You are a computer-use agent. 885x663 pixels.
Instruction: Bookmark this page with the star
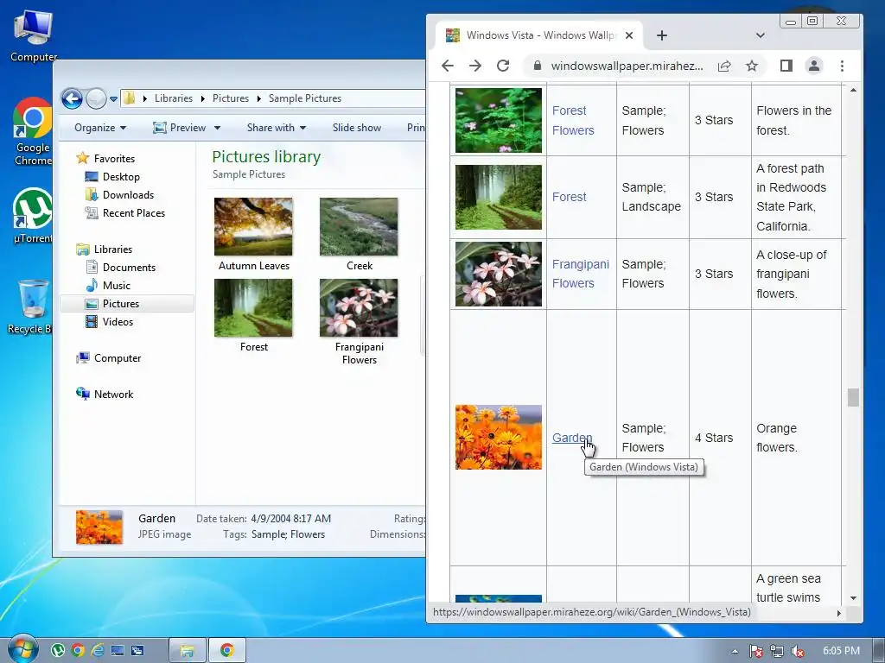(752, 66)
